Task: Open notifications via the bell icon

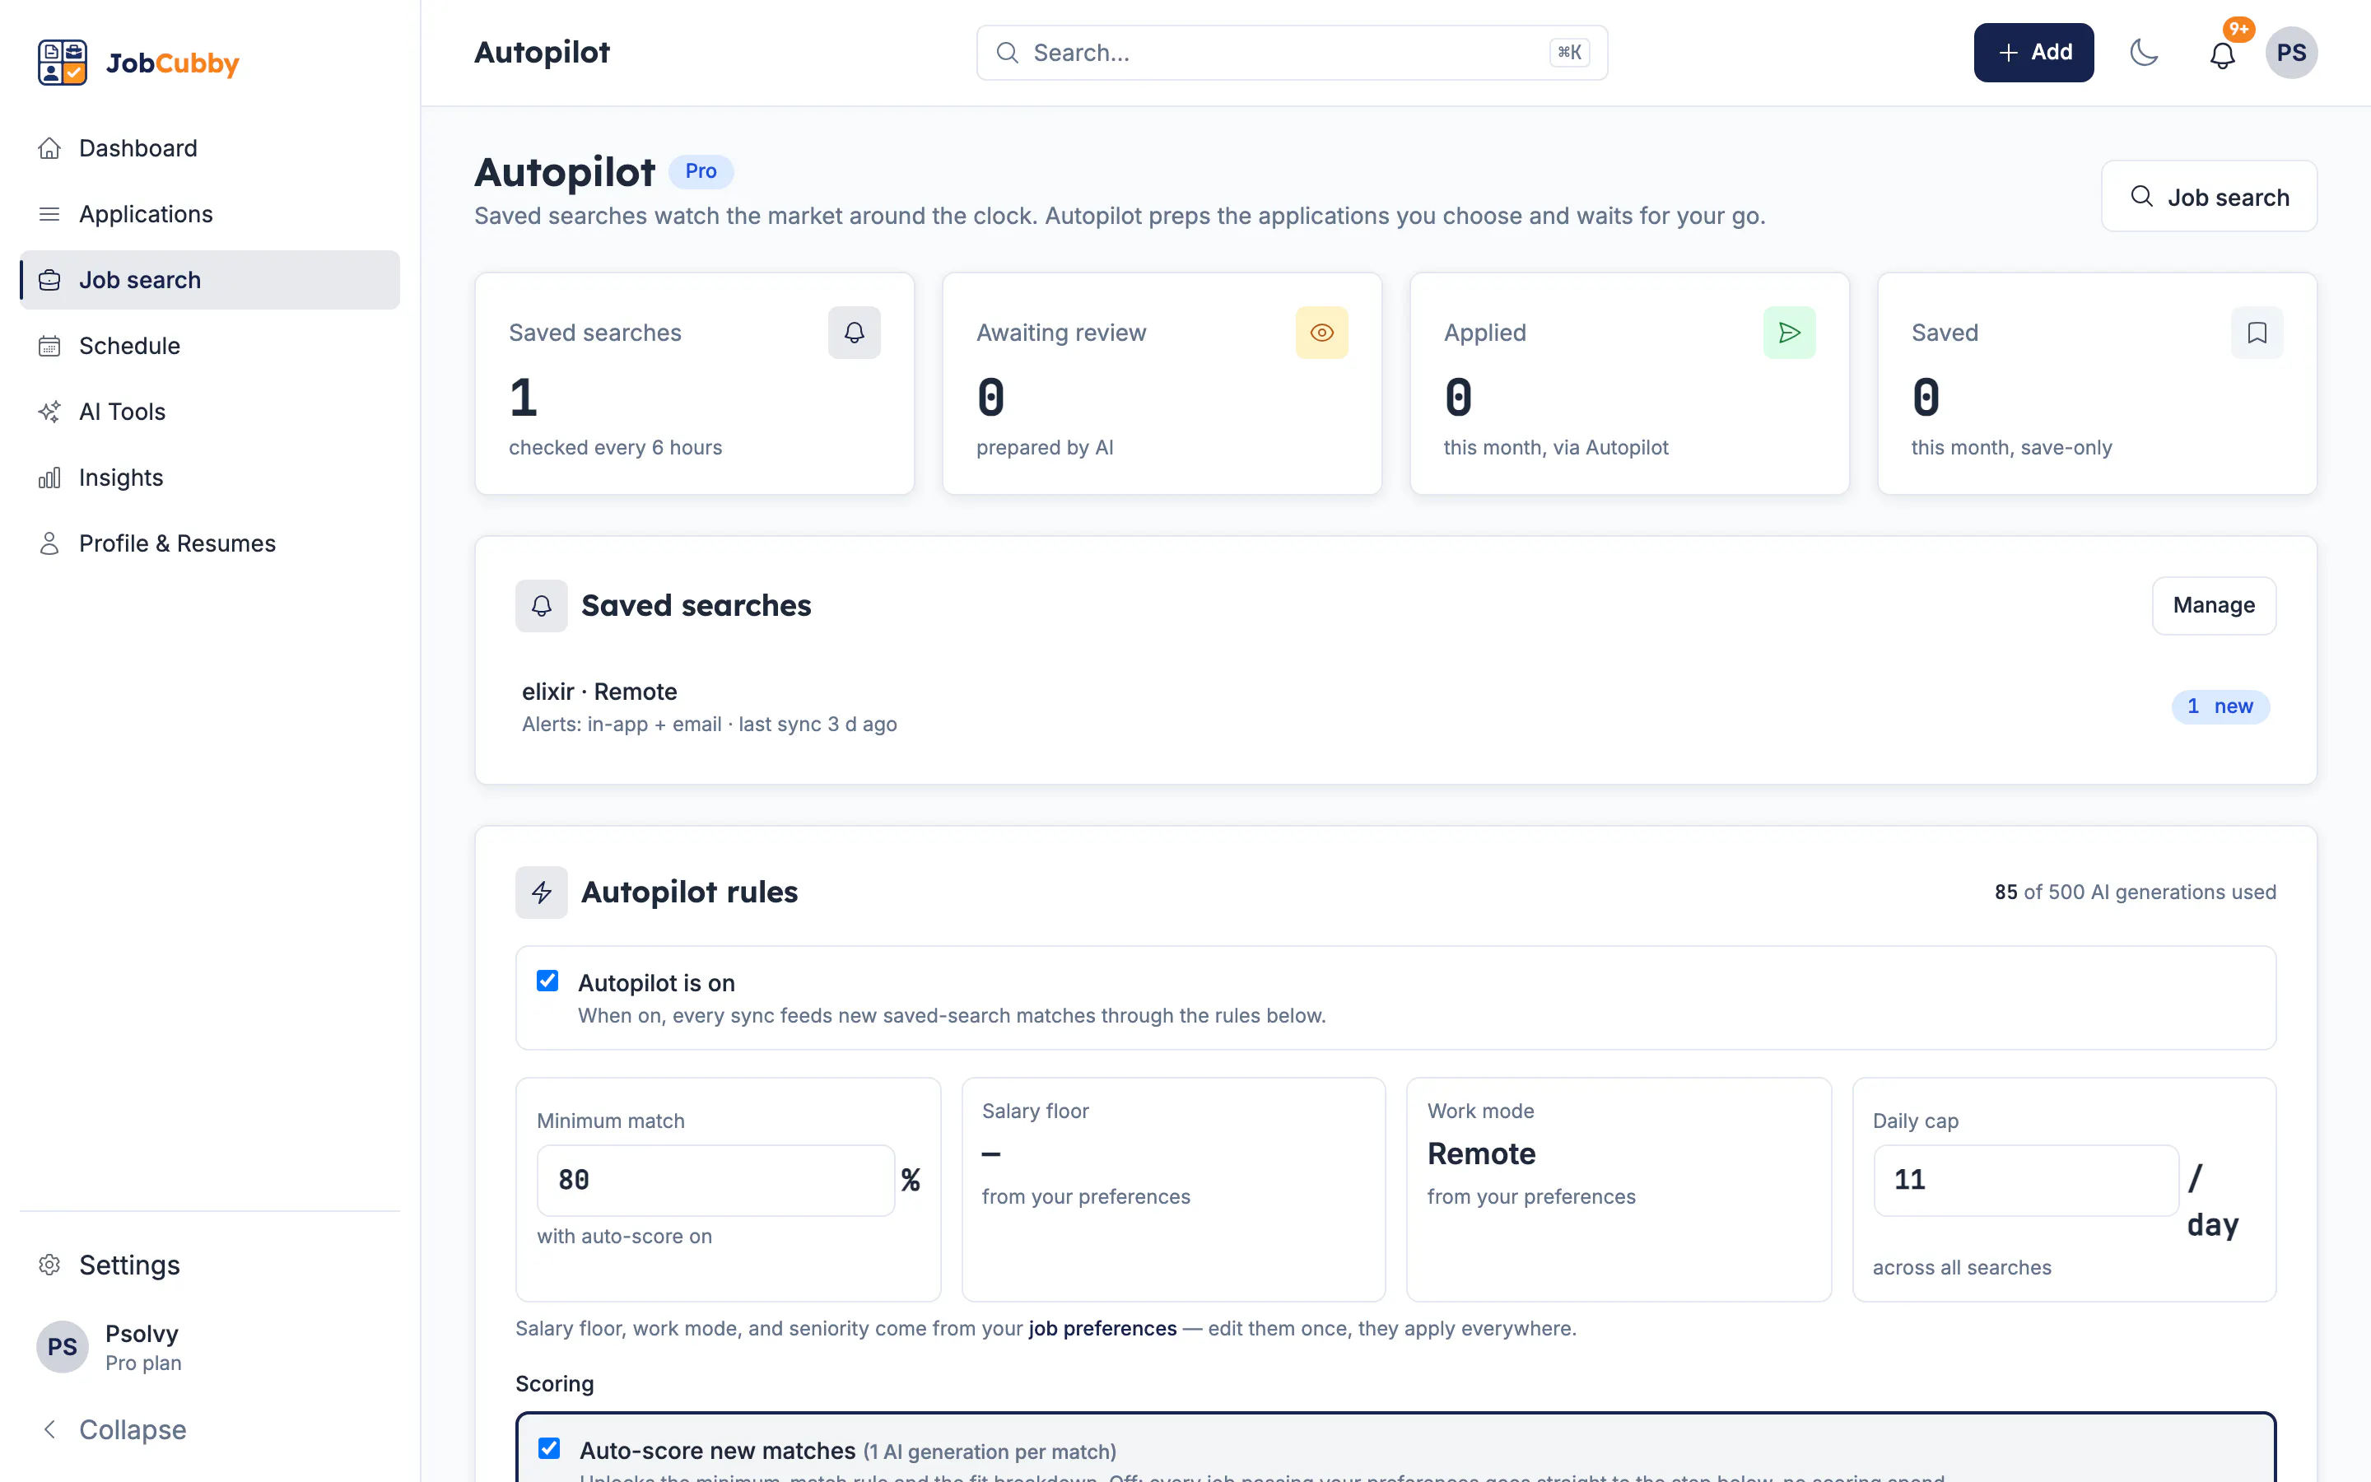Action: tap(2222, 55)
